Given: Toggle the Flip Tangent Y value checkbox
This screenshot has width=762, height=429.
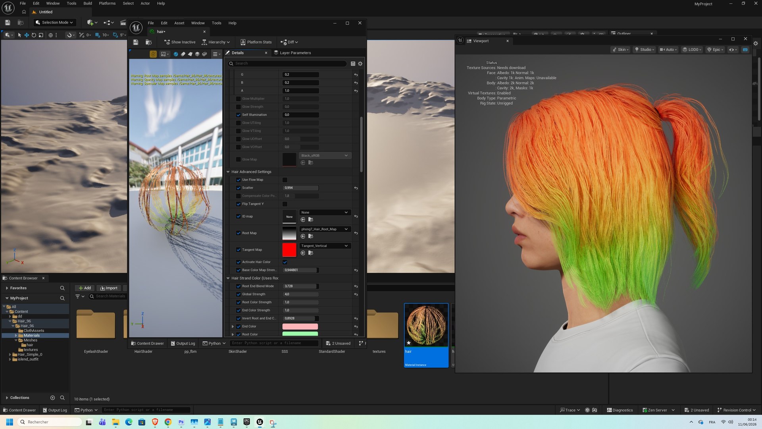Looking at the screenshot, I should point(285,204).
